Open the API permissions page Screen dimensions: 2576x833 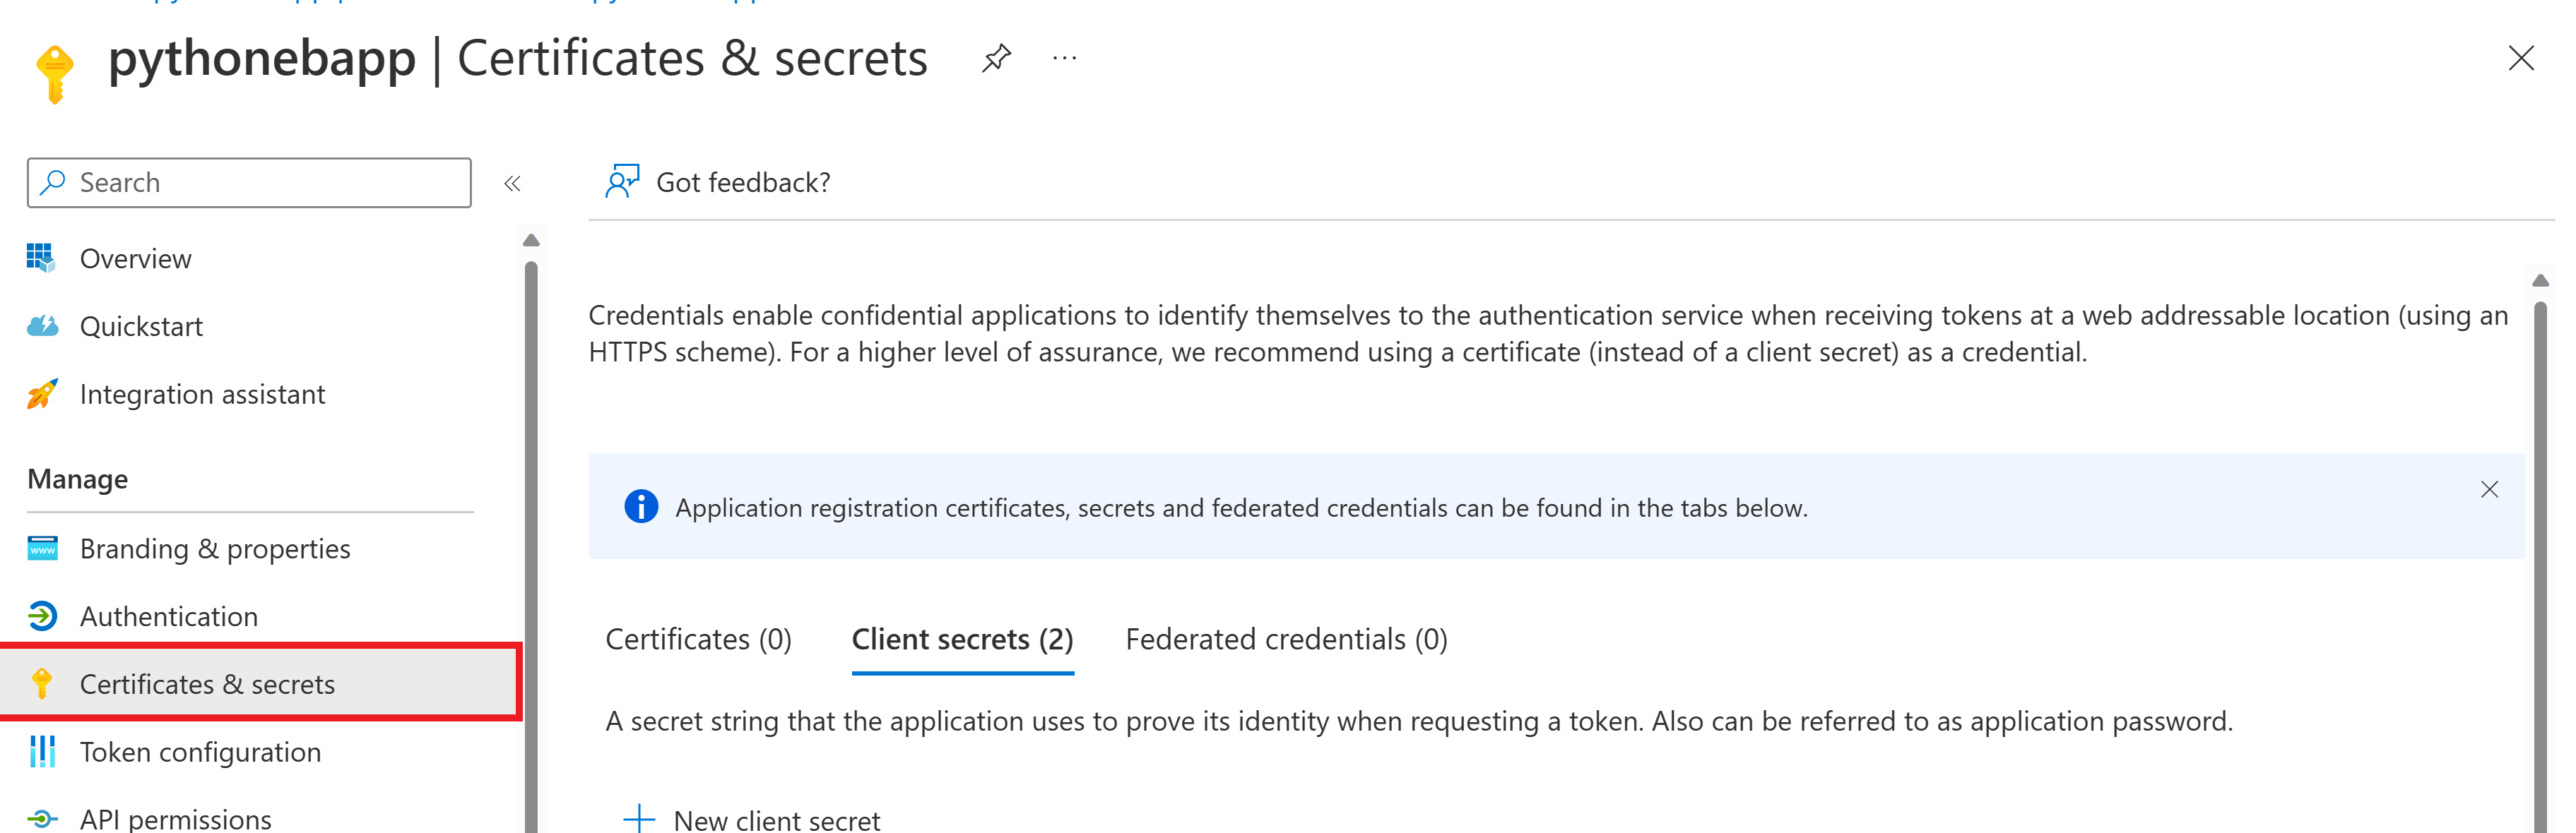pos(175,819)
